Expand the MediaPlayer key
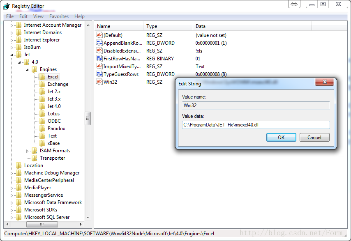Screen dimensions: 351x241 12,188
